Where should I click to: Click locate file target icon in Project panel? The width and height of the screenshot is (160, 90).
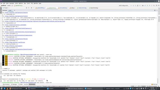tap(26, 8)
